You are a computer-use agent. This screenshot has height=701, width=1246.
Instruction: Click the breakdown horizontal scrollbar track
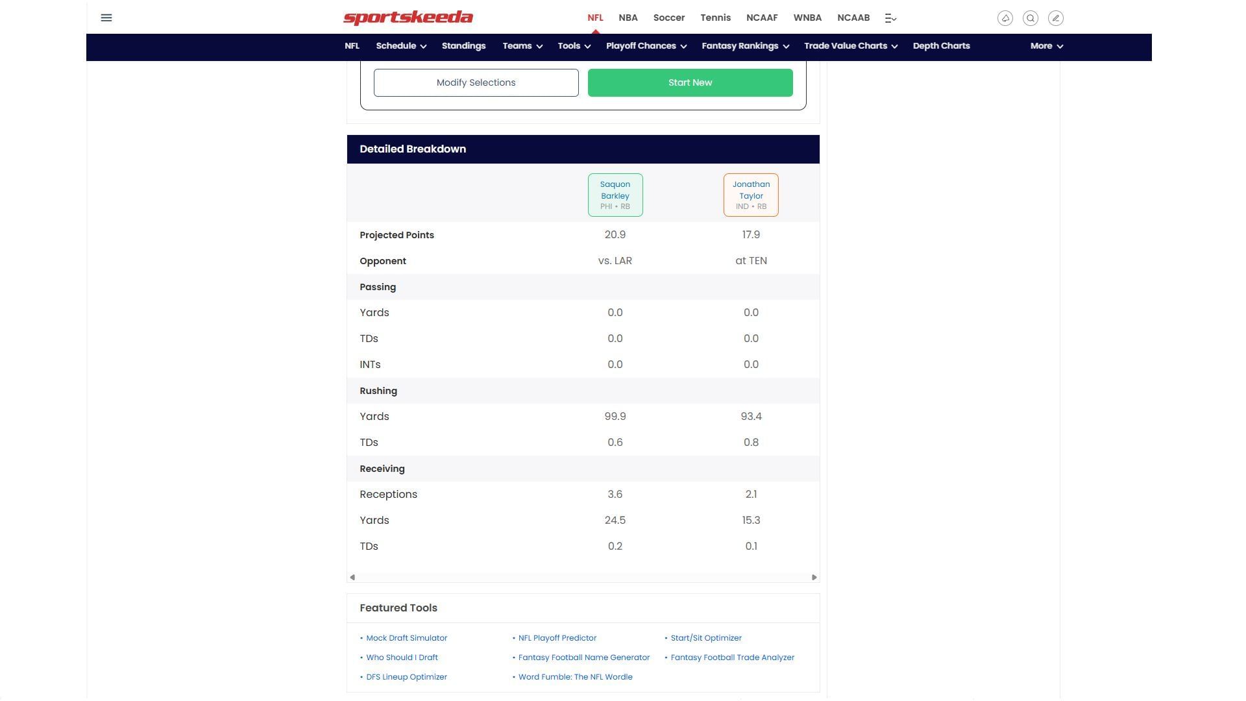[583, 577]
